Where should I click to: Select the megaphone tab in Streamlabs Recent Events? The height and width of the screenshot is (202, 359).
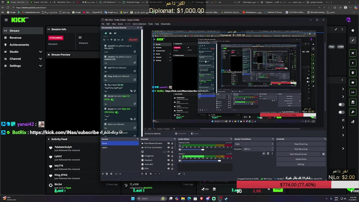point(115,33)
